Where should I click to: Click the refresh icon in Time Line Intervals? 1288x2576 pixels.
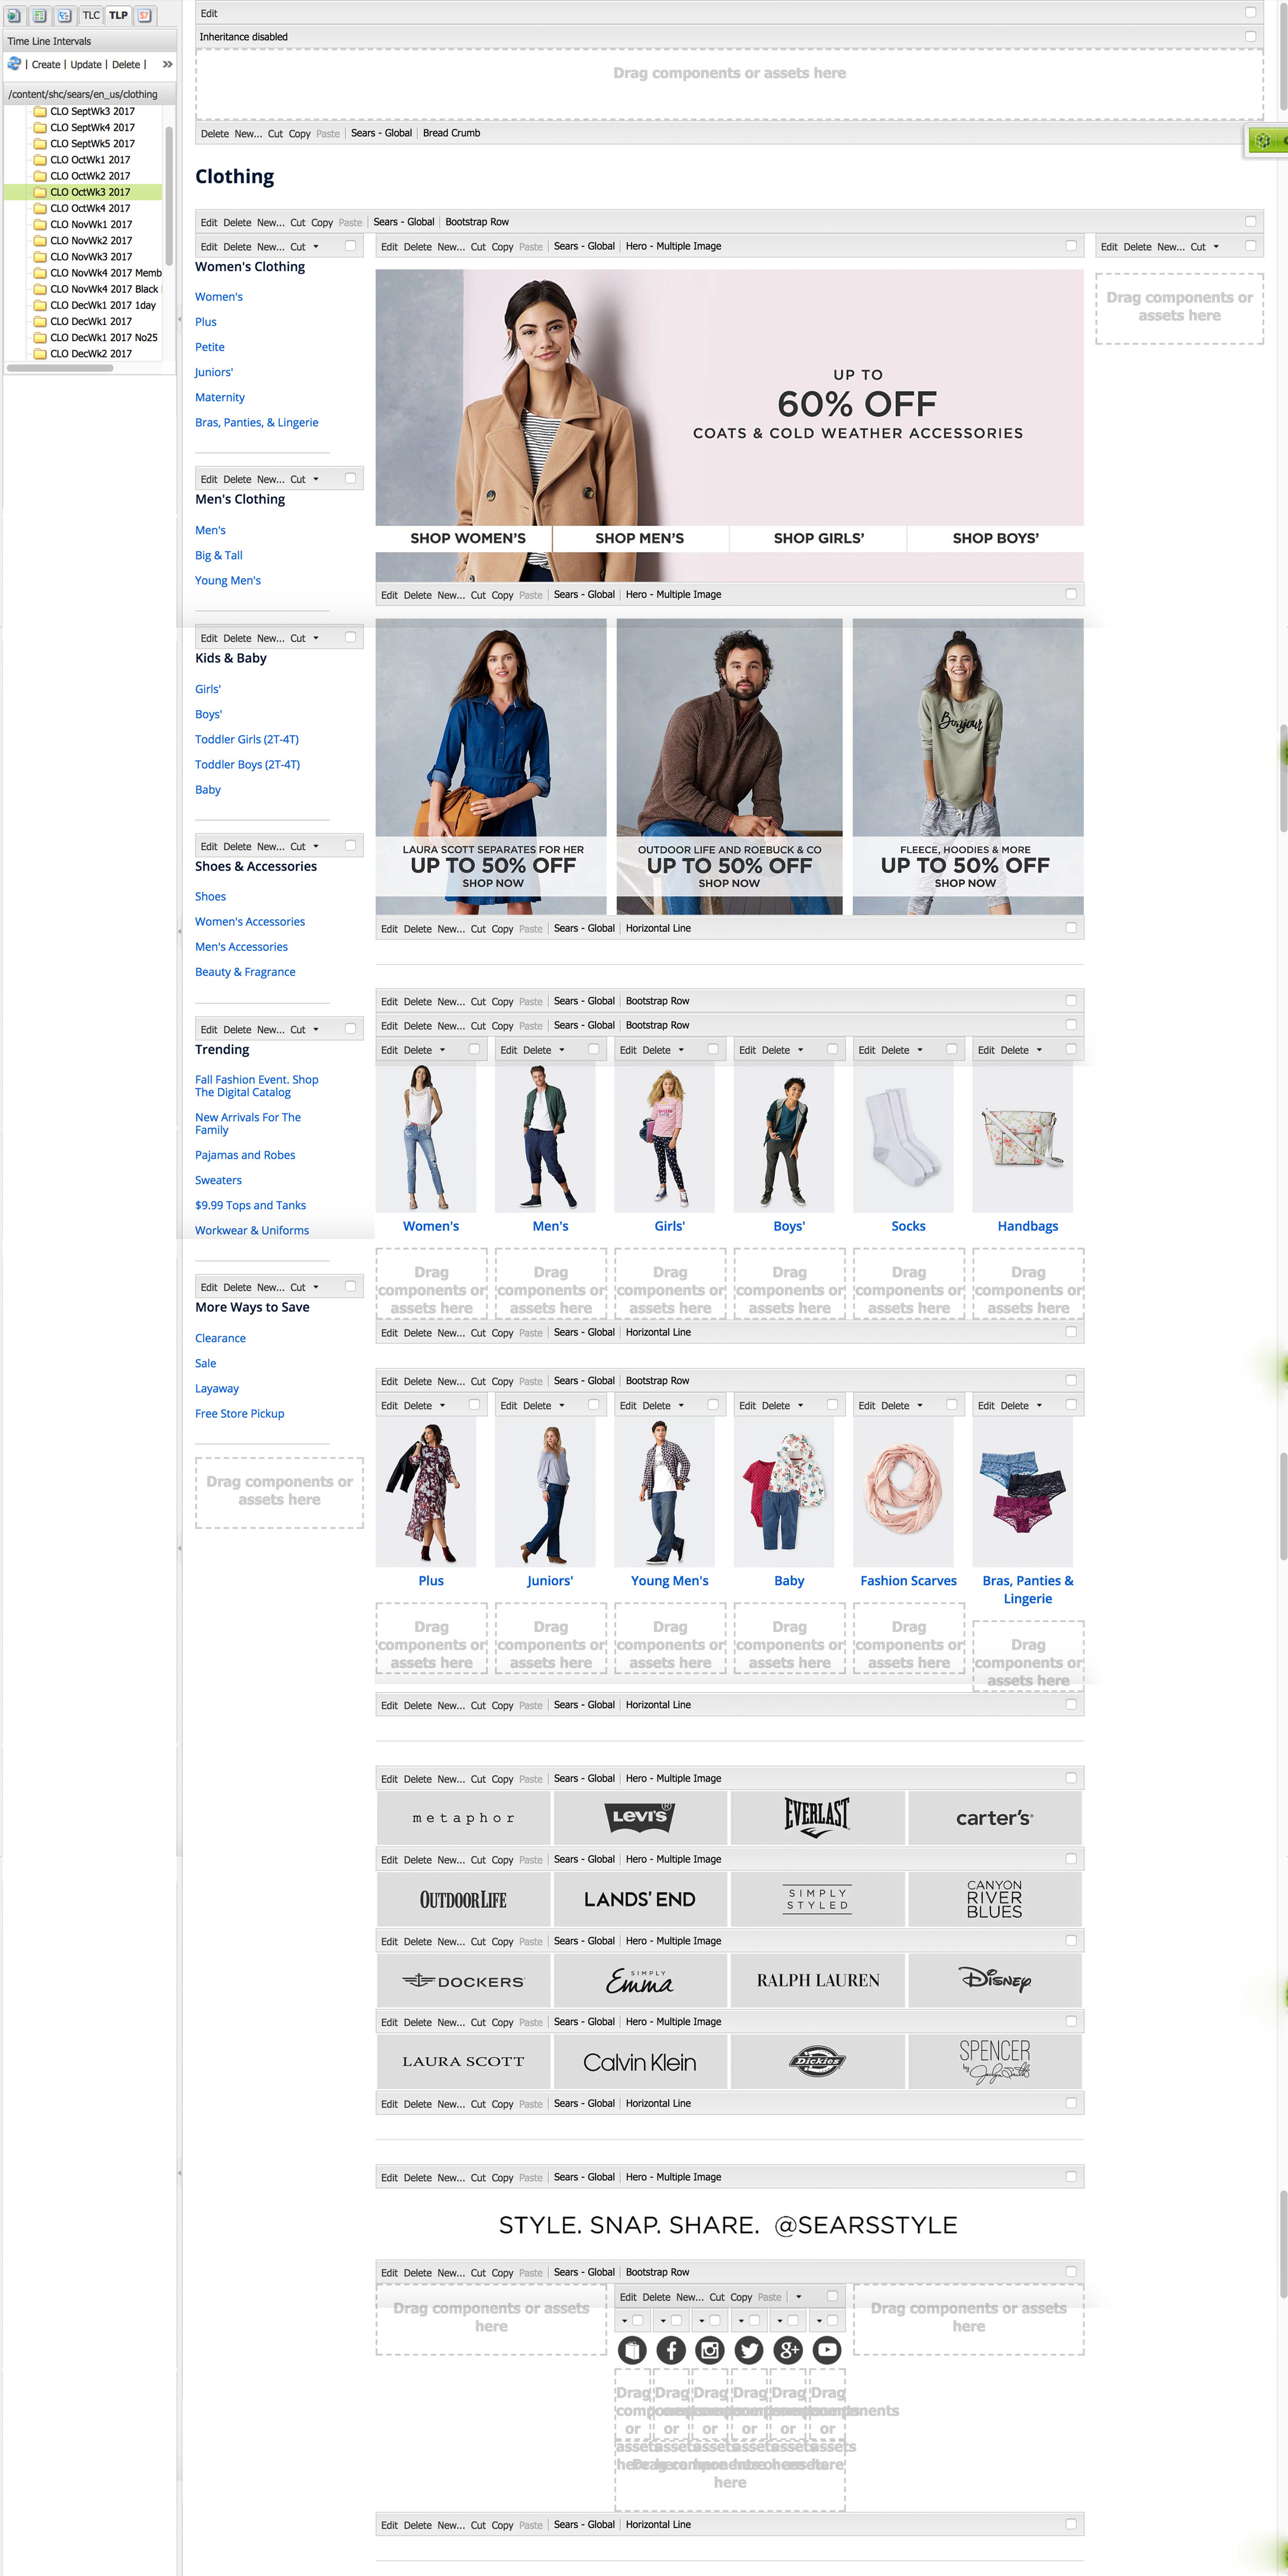coord(13,63)
